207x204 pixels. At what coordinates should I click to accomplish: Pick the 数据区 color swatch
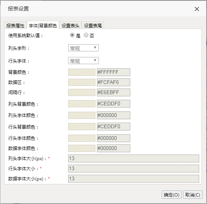click(x=82, y=82)
